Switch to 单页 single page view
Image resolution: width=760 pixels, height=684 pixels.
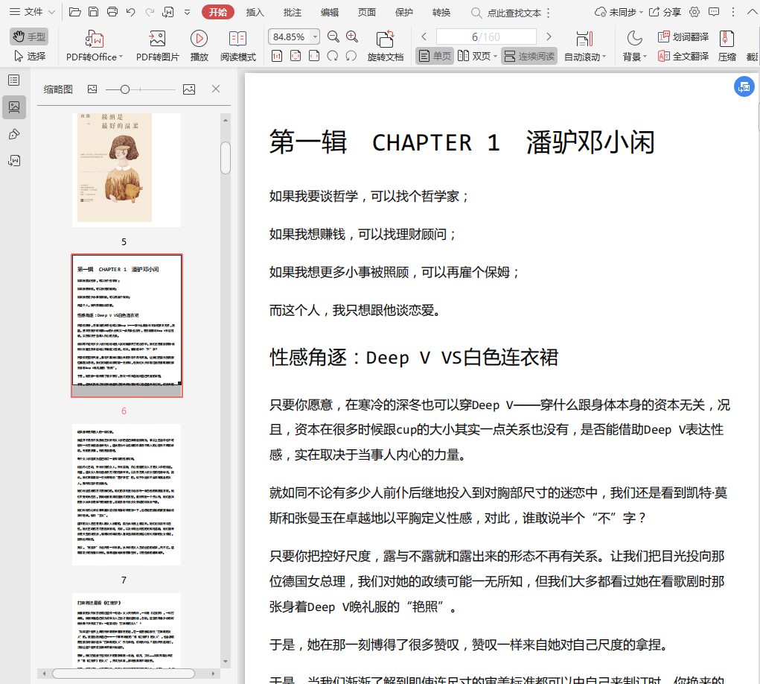(x=435, y=56)
